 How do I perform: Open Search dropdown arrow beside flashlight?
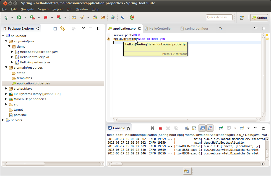click(x=88, y=17)
